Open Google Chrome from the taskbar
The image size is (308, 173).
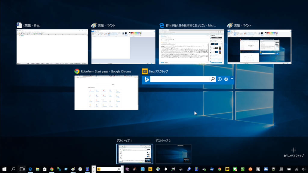coord(52,169)
